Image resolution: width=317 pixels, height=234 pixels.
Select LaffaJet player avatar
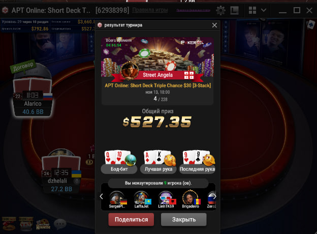point(142,198)
